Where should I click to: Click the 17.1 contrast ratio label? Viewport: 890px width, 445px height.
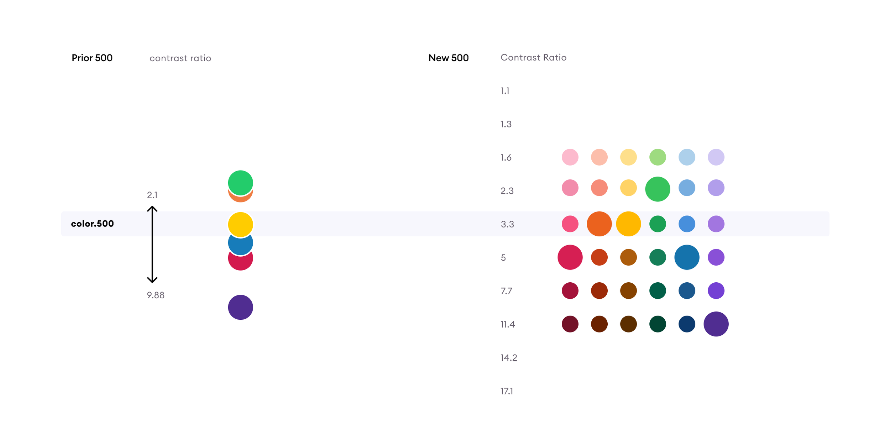(507, 391)
